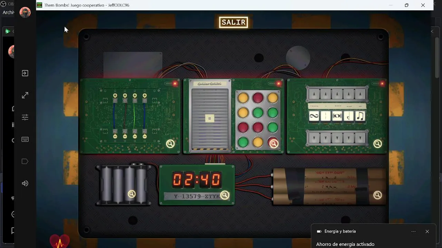Click the speaker volume icon in the sidebar

(x=25, y=183)
